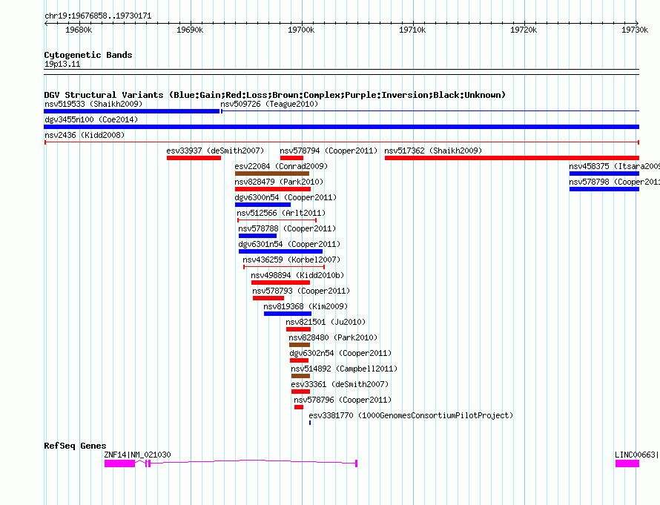Click the LINC00663 magenta gene block

click(627, 463)
